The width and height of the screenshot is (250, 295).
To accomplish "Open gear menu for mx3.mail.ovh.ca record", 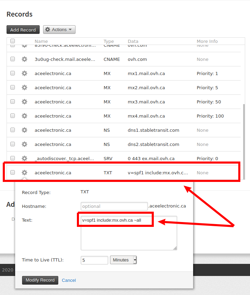I will (x=24, y=102).
